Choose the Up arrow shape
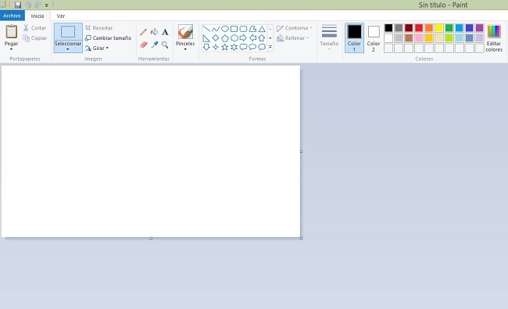The width and height of the screenshot is (508, 309). pos(262,38)
